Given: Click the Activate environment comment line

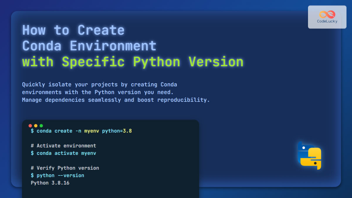Looking at the screenshot, I should 63,145.
